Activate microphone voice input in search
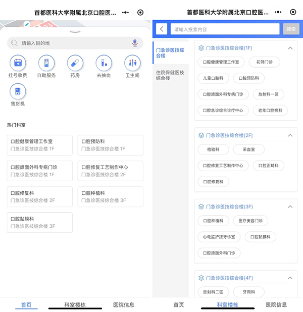Screen dimensions: 303x312 click(135, 43)
